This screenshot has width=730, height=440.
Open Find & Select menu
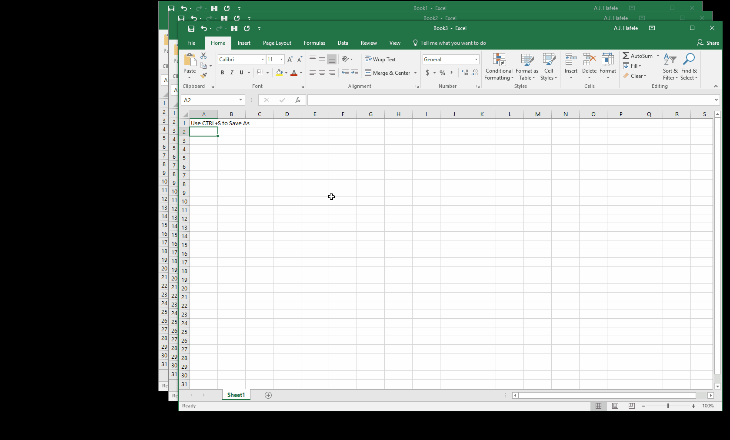[689, 67]
